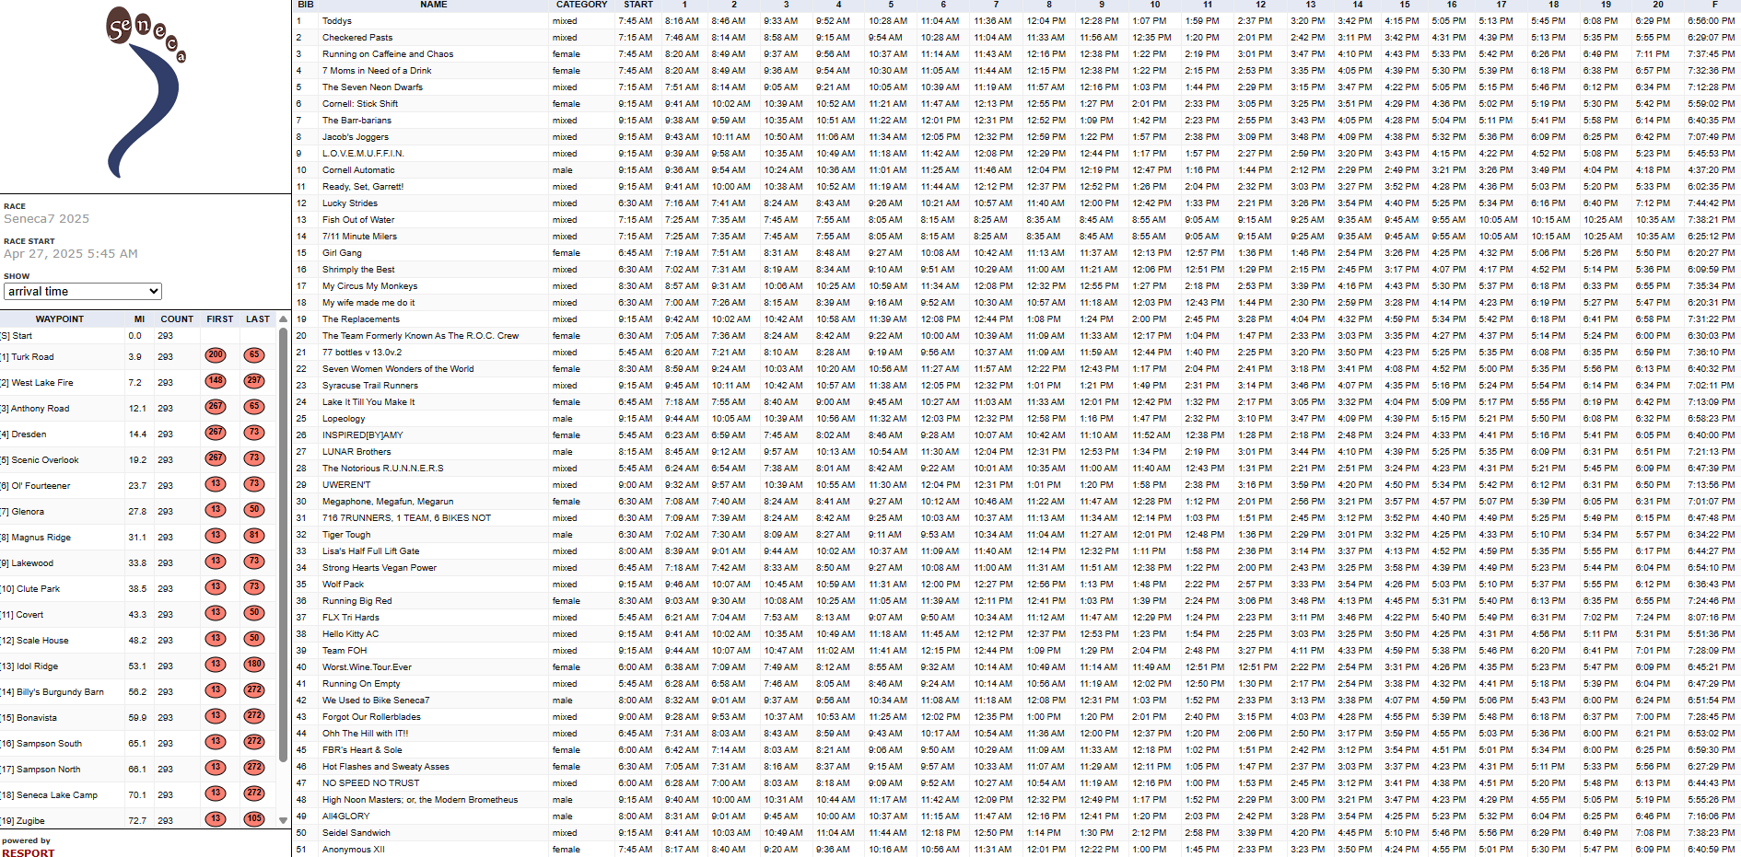Click the FIRST badge for West Lake Fire
Screen dimensions: 1741x857
coord(216,381)
